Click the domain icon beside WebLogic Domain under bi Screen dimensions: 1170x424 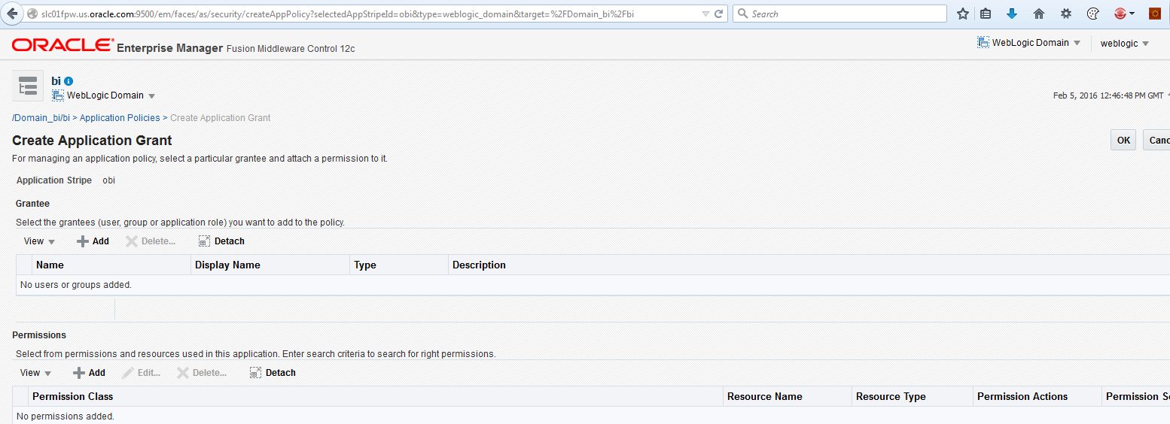(x=58, y=95)
